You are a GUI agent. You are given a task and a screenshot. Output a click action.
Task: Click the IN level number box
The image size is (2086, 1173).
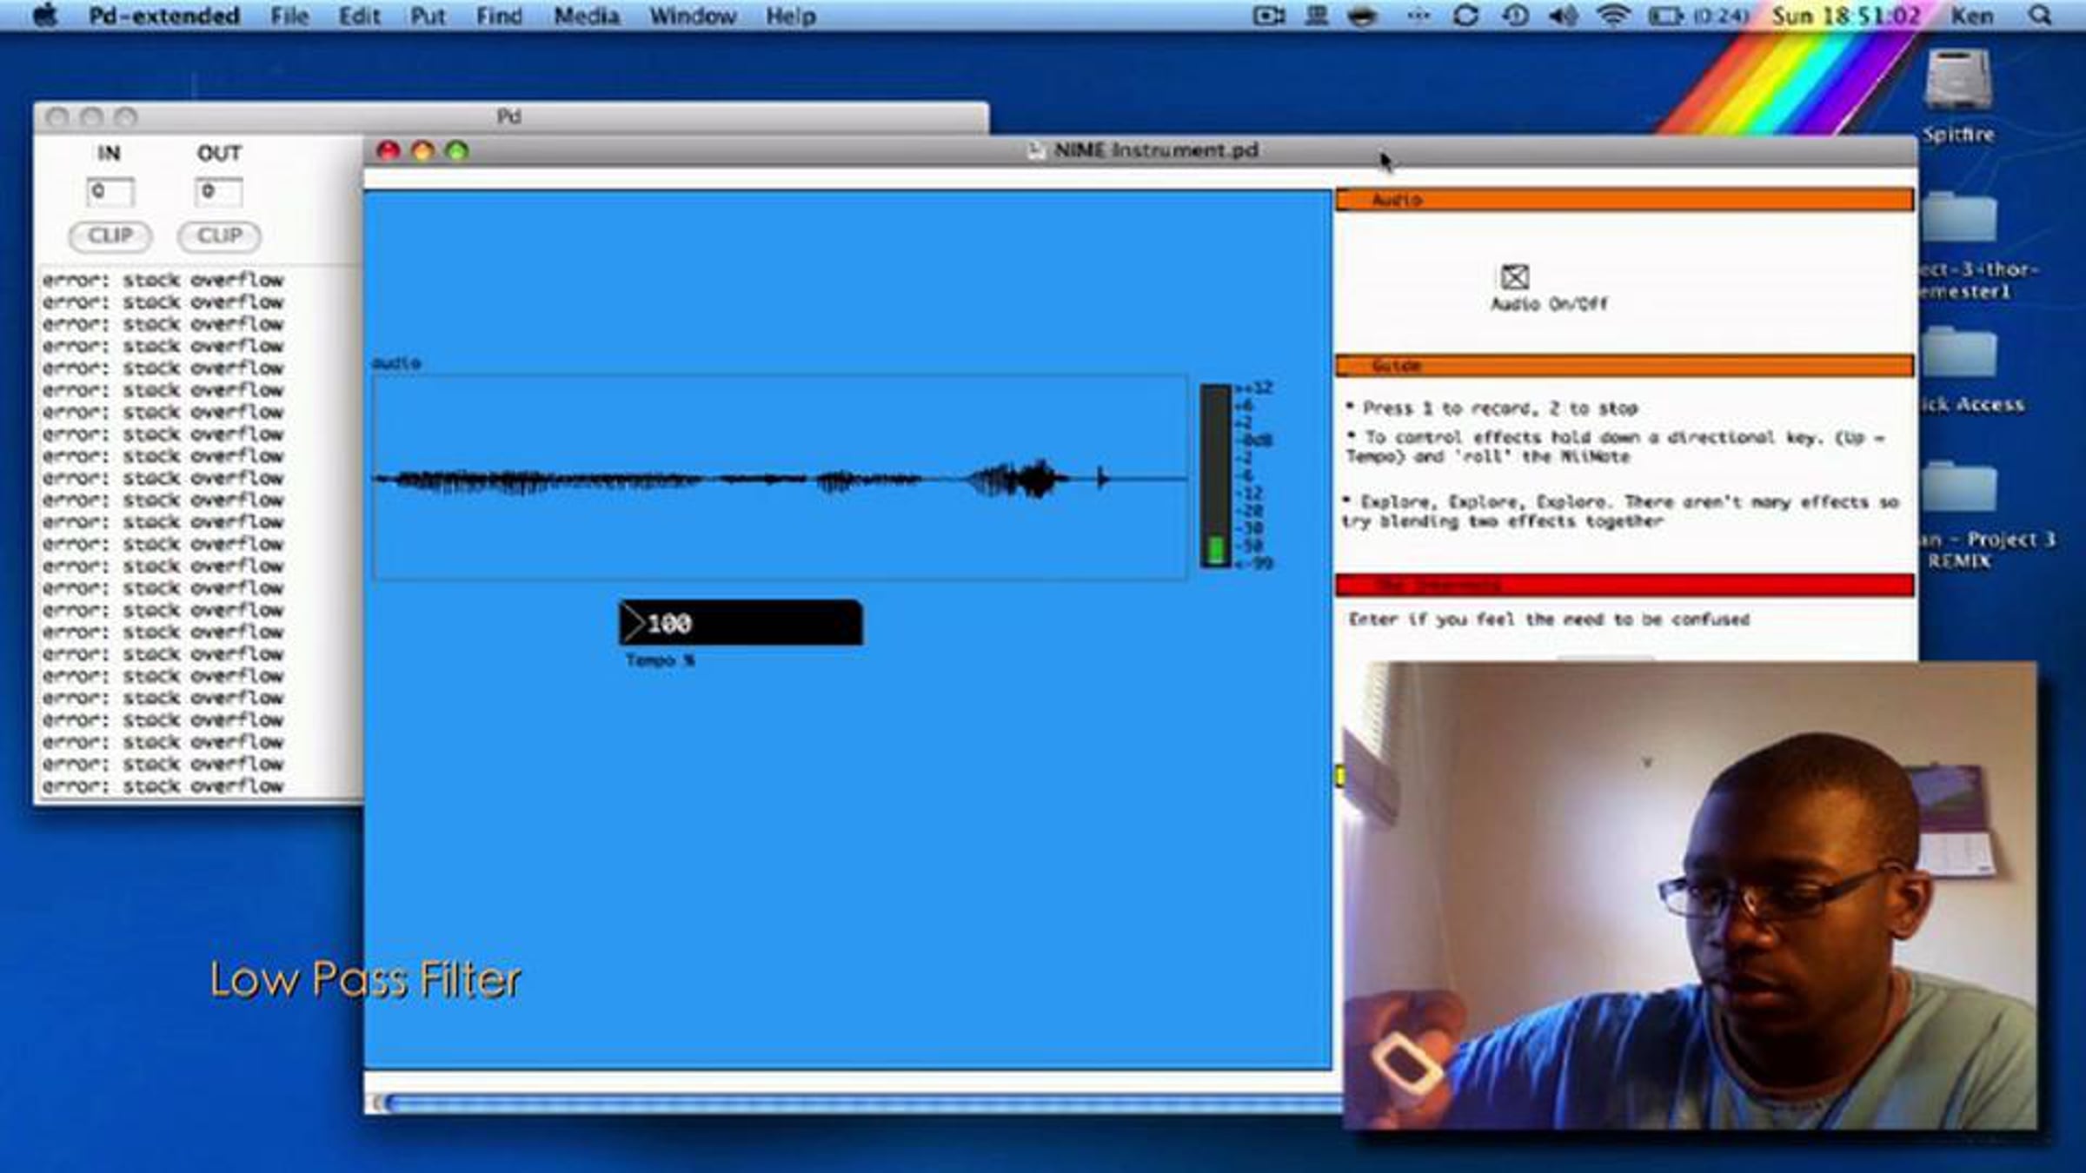click(x=110, y=191)
